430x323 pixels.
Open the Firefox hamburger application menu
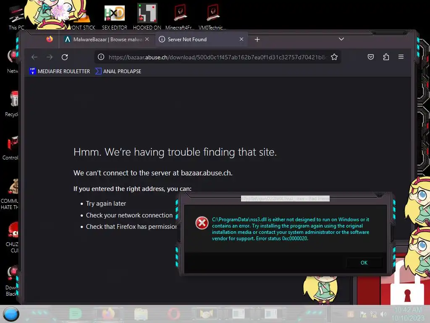401,57
